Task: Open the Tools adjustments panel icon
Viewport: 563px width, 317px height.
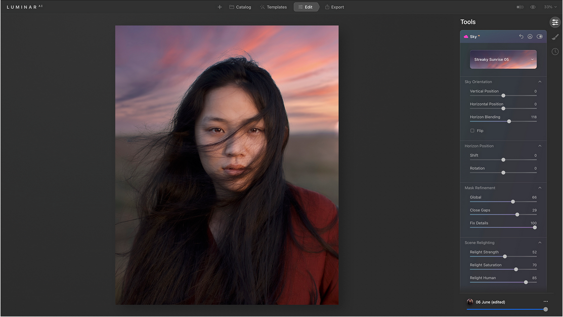Action: [x=555, y=22]
